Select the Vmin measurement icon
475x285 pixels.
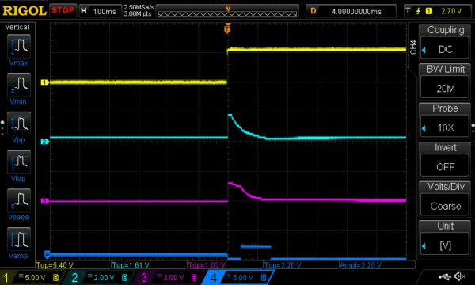tap(19, 85)
